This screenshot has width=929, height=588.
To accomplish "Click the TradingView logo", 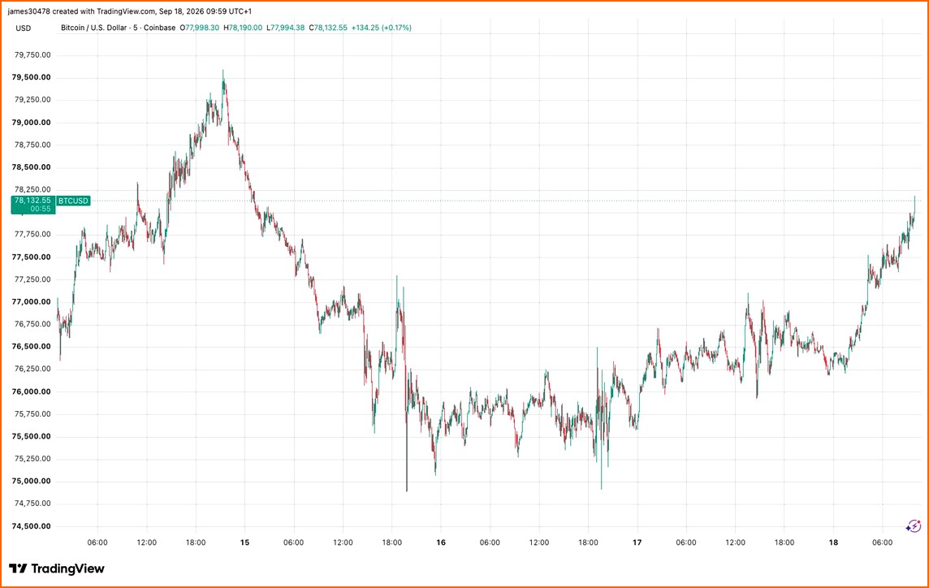I will pyautogui.click(x=57, y=569).
